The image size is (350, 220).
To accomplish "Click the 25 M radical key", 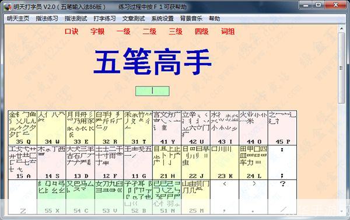I will tap(196, 197).
